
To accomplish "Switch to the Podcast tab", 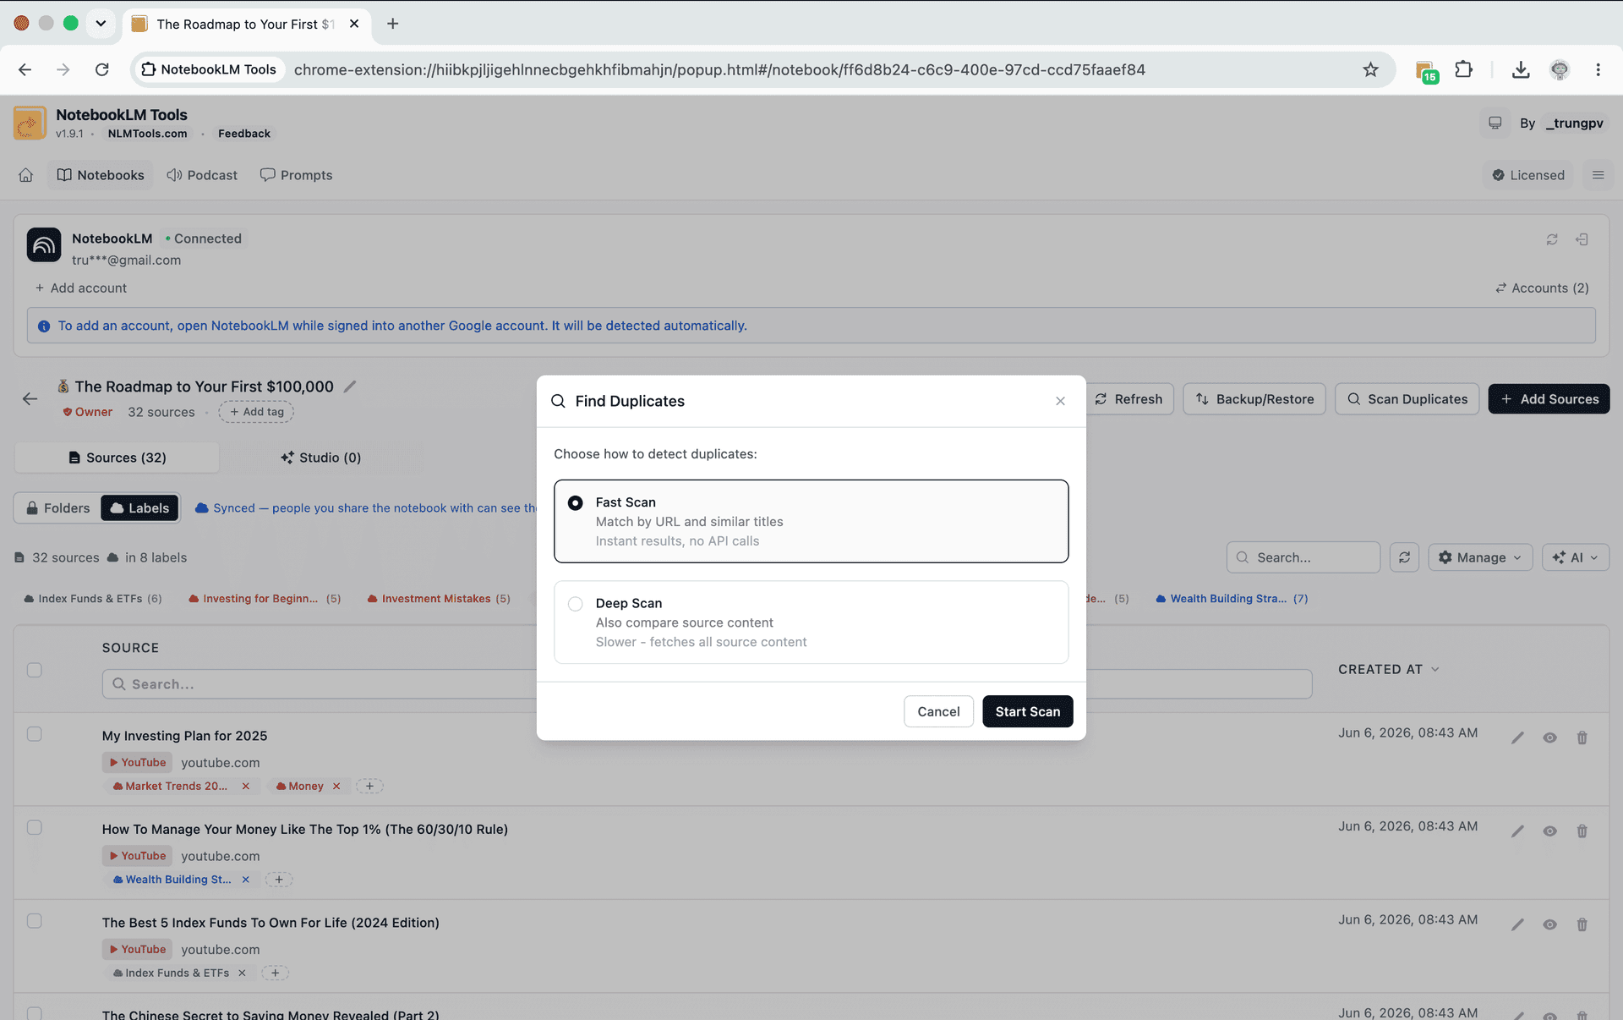I will [202, 175].
